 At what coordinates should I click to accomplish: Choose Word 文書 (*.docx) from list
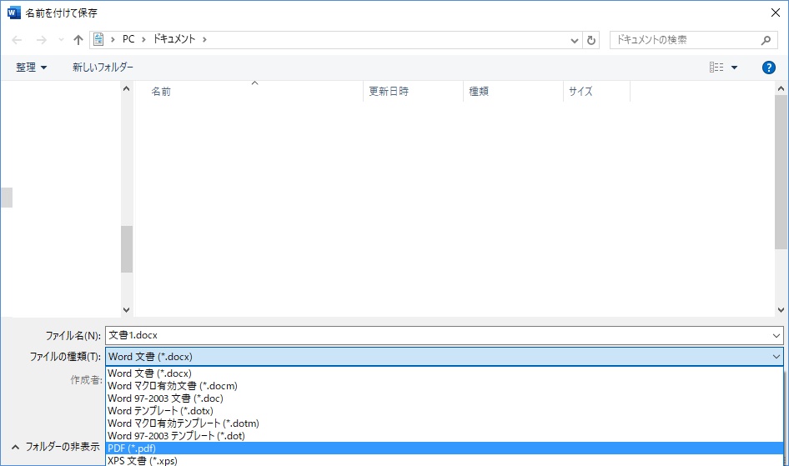[x=445, y=373]
